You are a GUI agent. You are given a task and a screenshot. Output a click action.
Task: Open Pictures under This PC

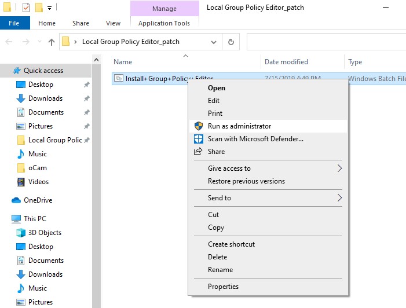point(41,302)
